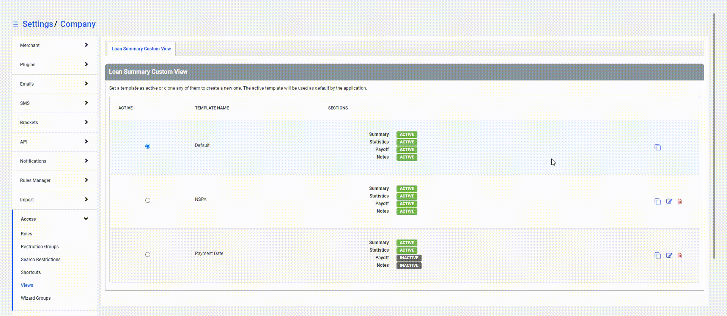Viewport: 727px width, 316px height.
Task: Clone the Payment Date template
Action: click(658, 256)
